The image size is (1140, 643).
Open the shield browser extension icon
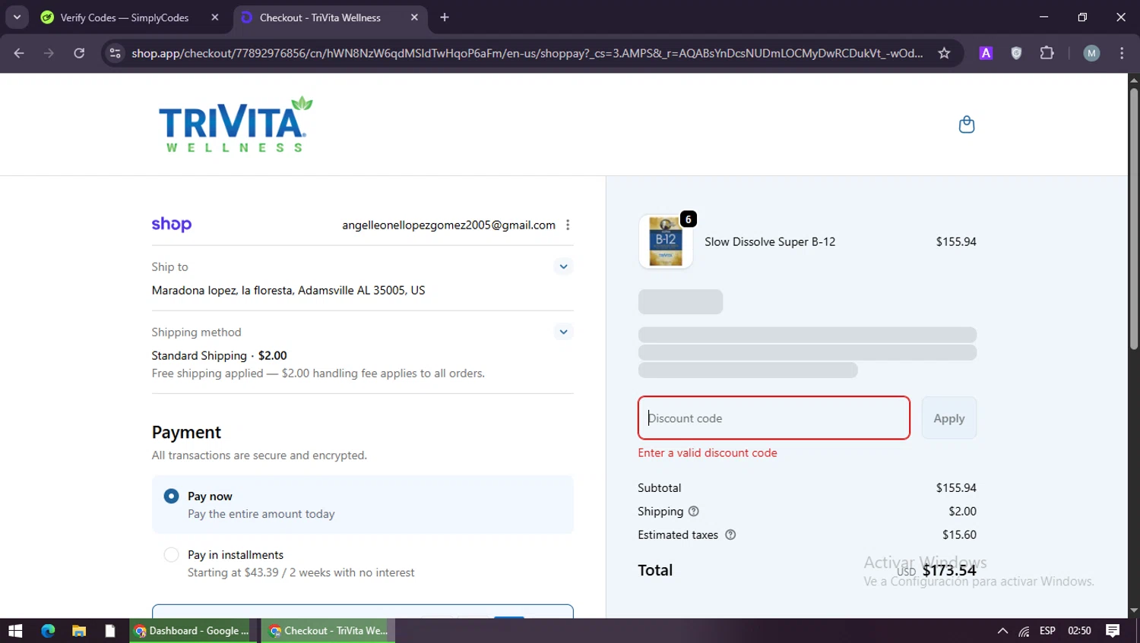click(1016, 53)
